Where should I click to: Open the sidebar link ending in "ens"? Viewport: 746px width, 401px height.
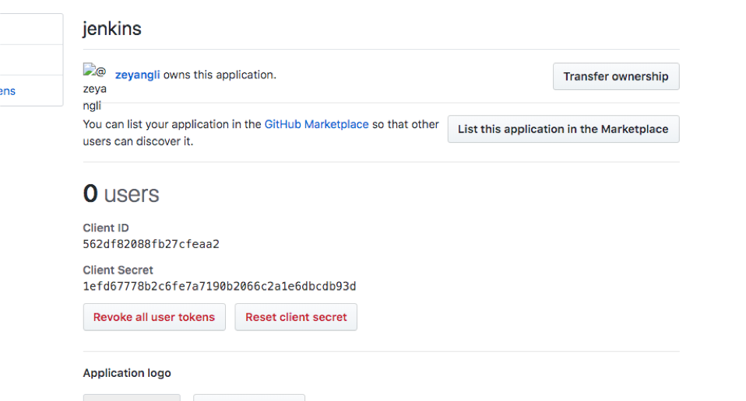8,91
